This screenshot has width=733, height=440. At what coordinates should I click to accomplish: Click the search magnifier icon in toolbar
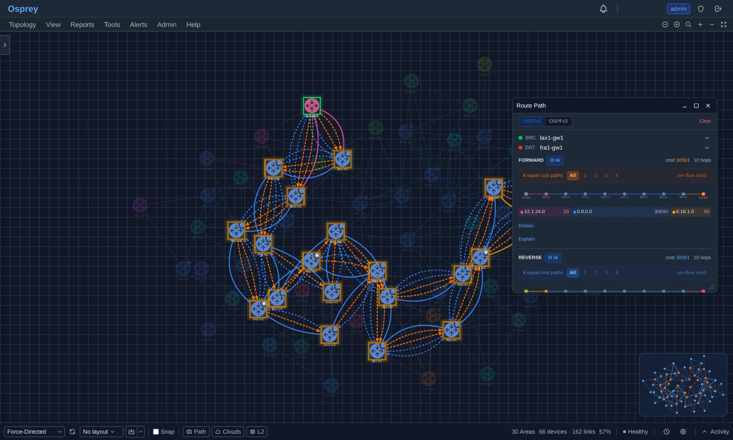689,24
